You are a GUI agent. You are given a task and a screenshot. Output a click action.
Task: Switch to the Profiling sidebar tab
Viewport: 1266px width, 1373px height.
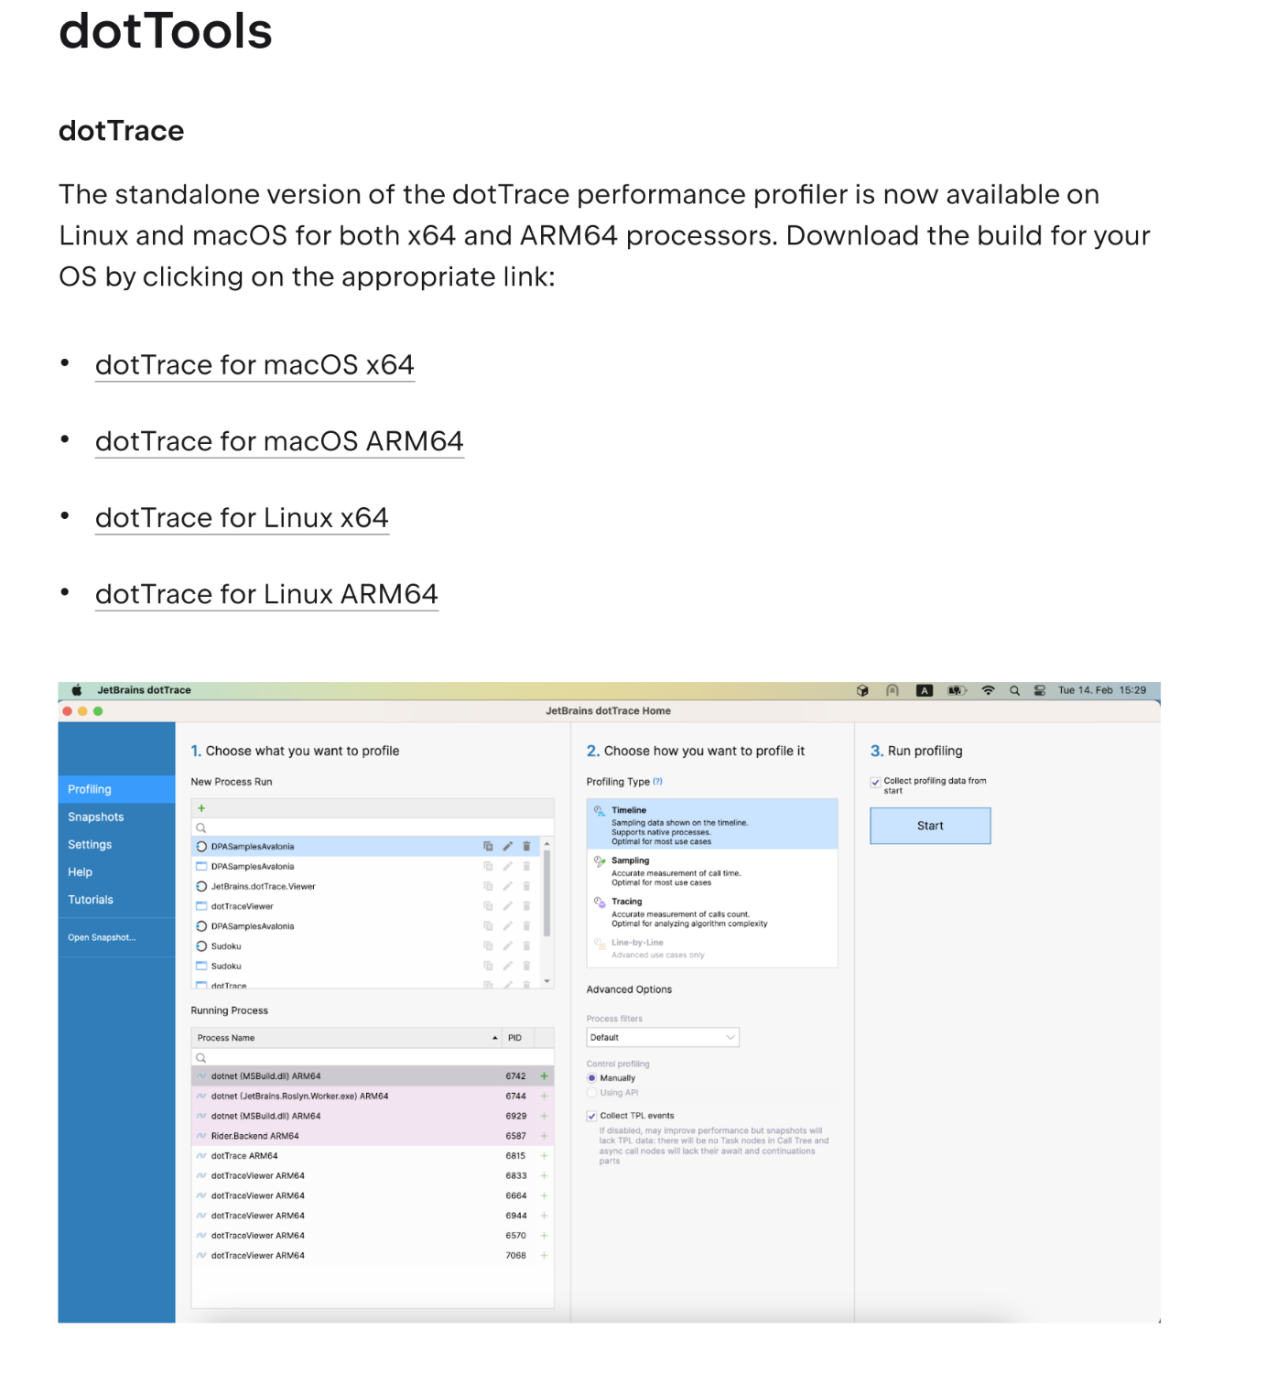pyautogui.click(x=116, y=789)
